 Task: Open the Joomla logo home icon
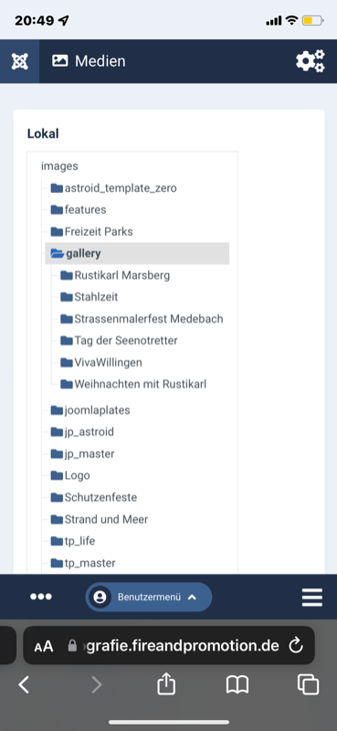[x=19, y=61]
